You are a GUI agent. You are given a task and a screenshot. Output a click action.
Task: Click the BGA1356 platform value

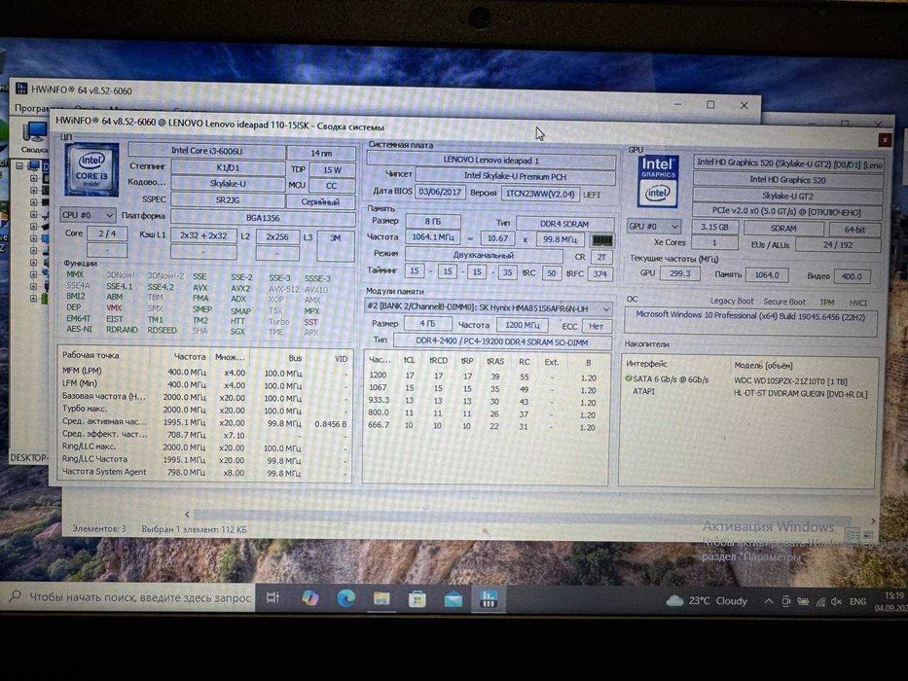coord(263,218)
